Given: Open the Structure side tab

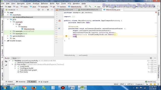Looking at the screenshot, I should tap(2, 53).
